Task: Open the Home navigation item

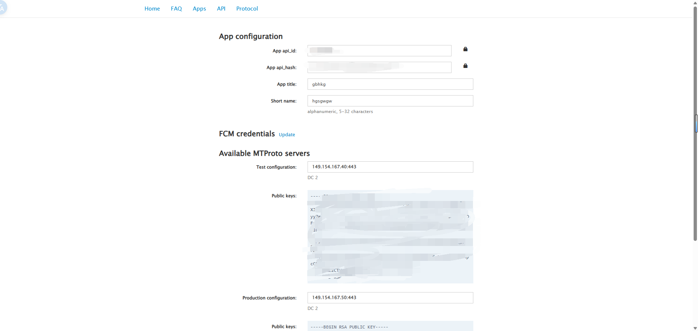Action: tap(152, 8)
